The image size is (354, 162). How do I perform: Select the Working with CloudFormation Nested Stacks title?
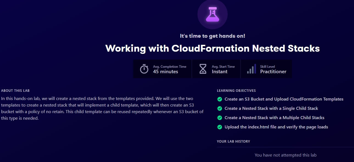click(213, 48)
